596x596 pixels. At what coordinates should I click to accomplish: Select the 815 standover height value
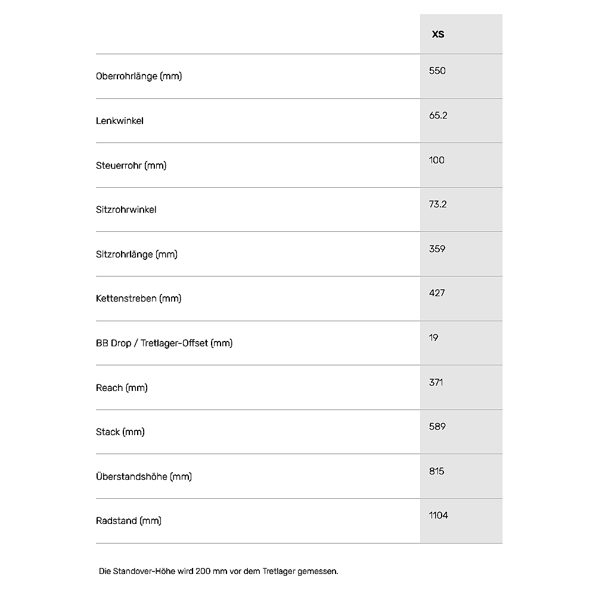click(437, 471)
